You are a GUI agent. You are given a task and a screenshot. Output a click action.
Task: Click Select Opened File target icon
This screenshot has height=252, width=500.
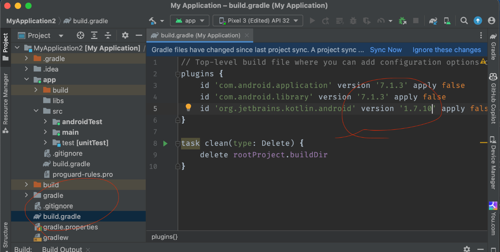[80, 35]
